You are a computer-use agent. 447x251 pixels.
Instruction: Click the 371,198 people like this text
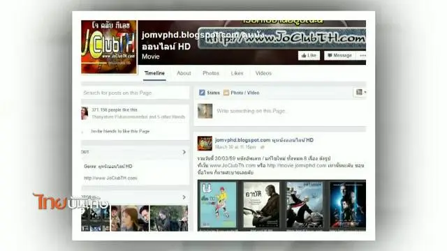click(x=115, y=110)
